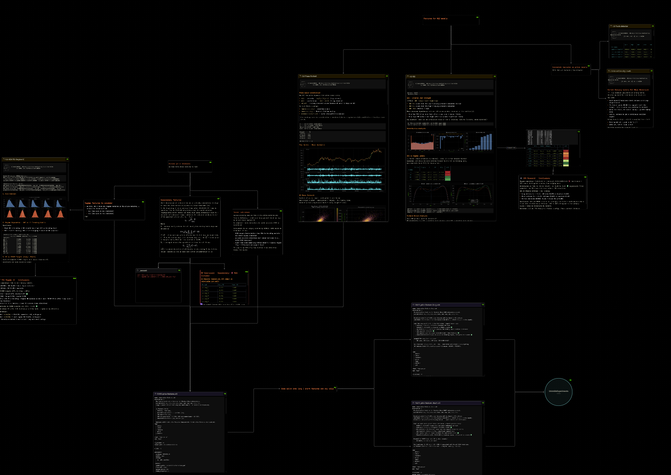The height and width of the screenshot is (475, 671).
Task: Select the 'Seasonality features' note heading
Action: coord(171,200)
